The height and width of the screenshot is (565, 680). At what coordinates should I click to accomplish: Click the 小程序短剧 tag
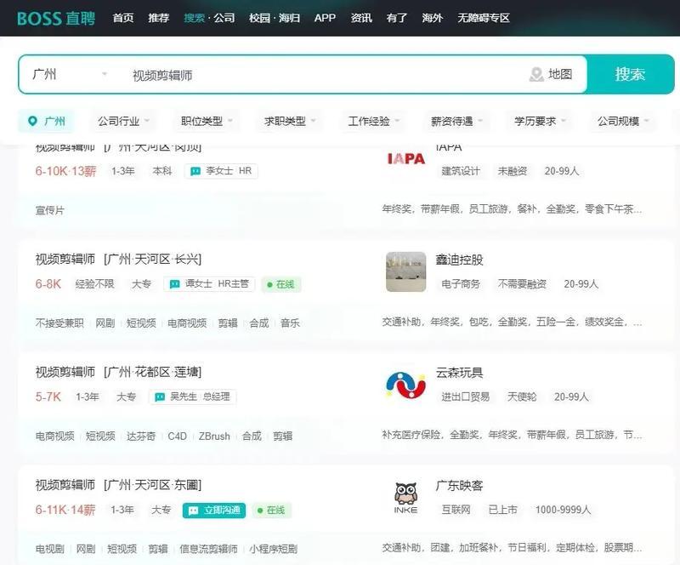tap(274, 549)
